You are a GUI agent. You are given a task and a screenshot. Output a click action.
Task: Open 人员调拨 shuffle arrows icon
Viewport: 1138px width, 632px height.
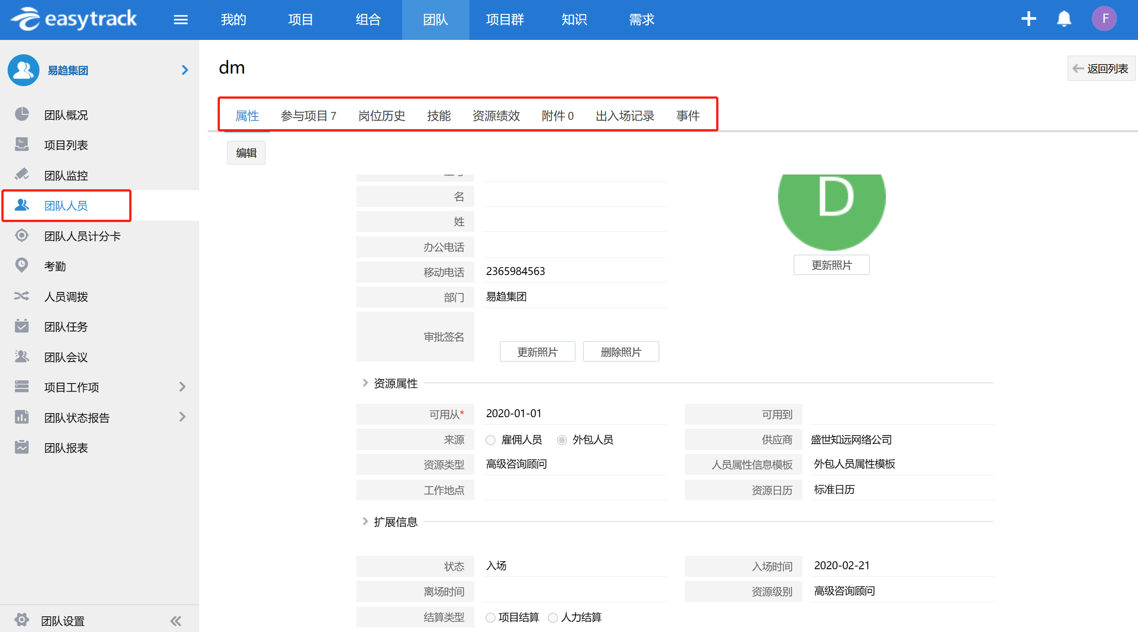(22, 296)
